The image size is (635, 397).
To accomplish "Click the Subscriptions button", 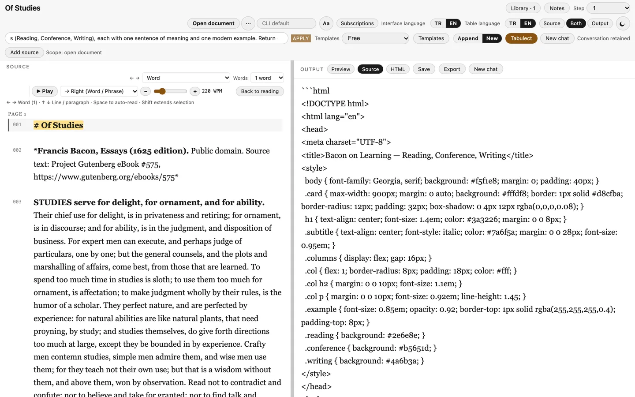I will 357,23.
